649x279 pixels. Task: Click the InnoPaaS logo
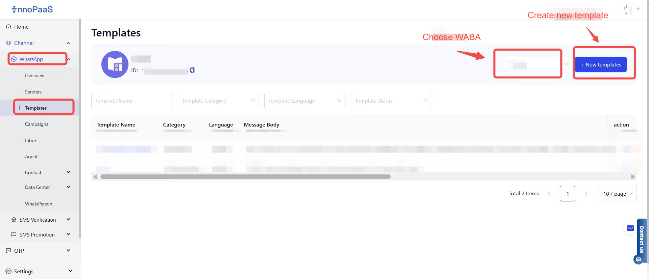32,9
